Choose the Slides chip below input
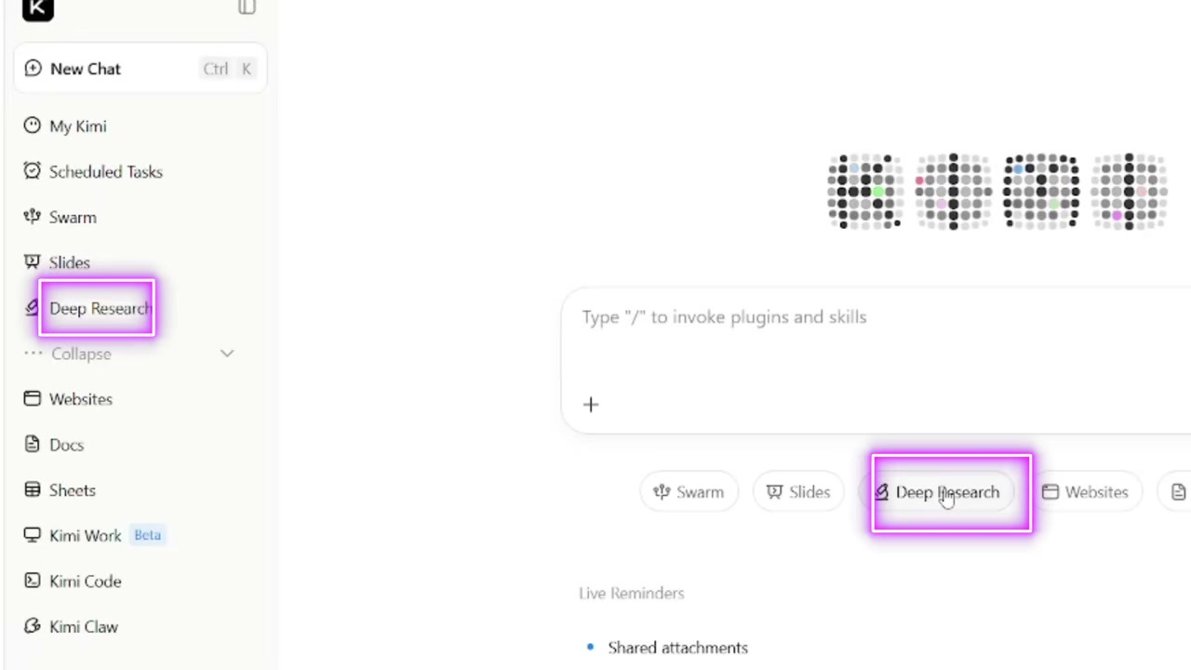The image size is (1191, 670). (x=798, y=492)
